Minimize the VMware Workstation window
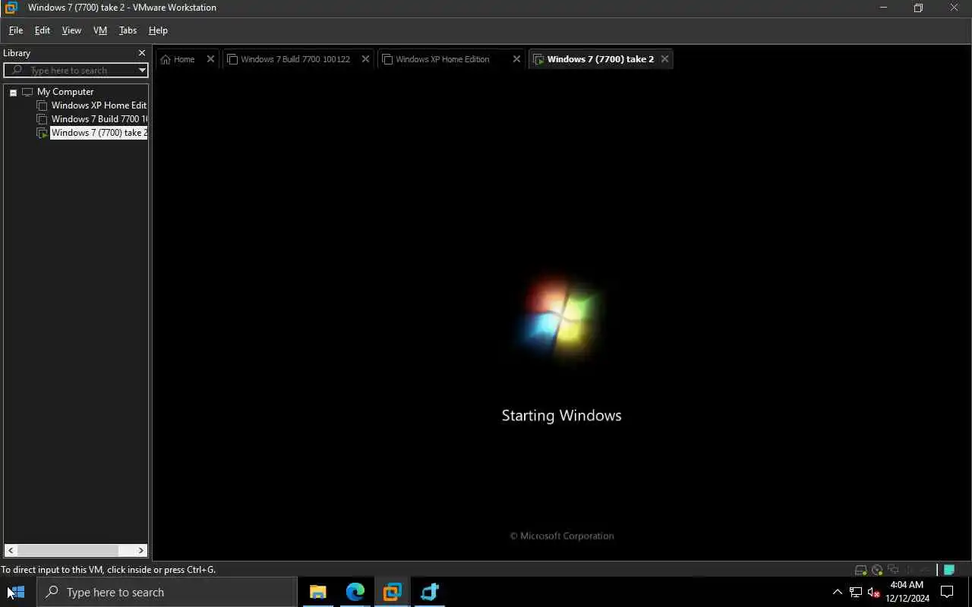The width and height of the screenshot is (972, 607). [883, 8]
